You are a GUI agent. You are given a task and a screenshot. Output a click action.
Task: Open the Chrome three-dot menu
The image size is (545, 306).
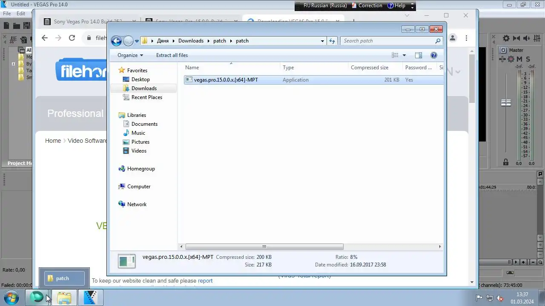[467, 38]
